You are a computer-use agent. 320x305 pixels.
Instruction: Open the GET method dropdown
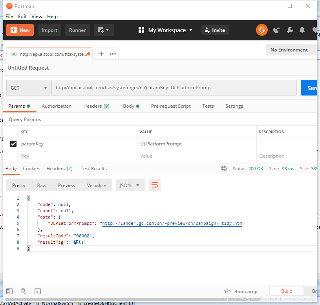click(x=29, y=88)
